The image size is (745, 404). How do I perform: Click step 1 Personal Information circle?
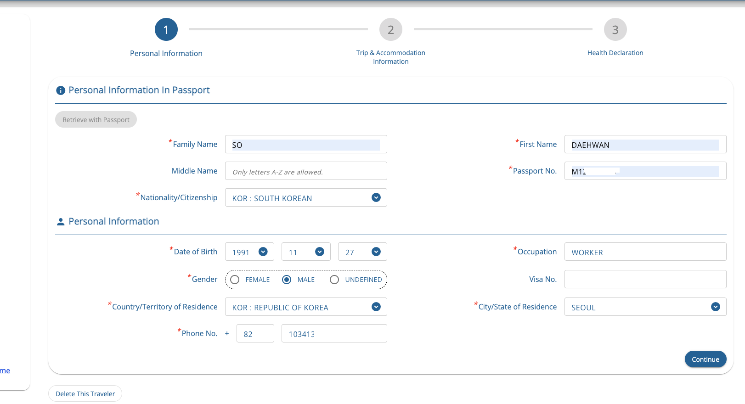(x=166, y=30)
